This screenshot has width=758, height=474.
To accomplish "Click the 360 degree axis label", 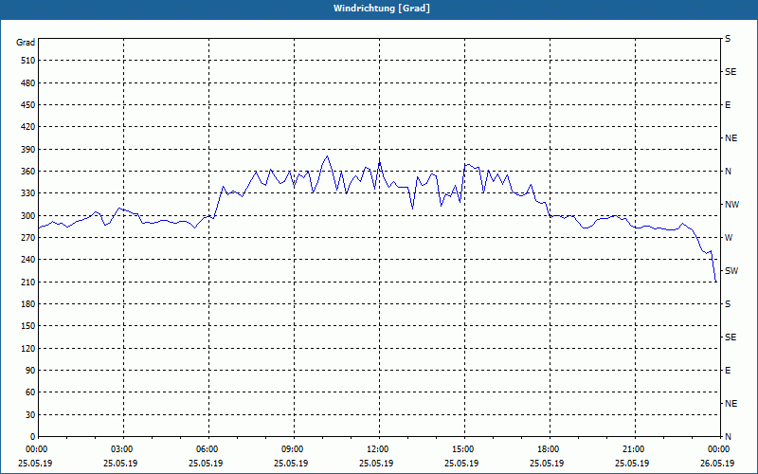I will click(28, 172).
